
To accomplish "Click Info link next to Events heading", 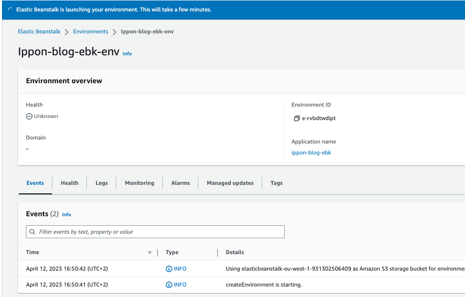I will coord(66,215).
